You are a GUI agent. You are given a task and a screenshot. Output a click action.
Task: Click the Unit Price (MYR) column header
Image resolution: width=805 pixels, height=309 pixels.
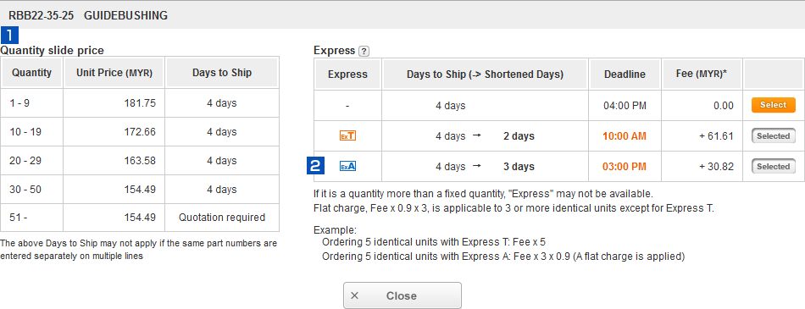click(114, 72)
